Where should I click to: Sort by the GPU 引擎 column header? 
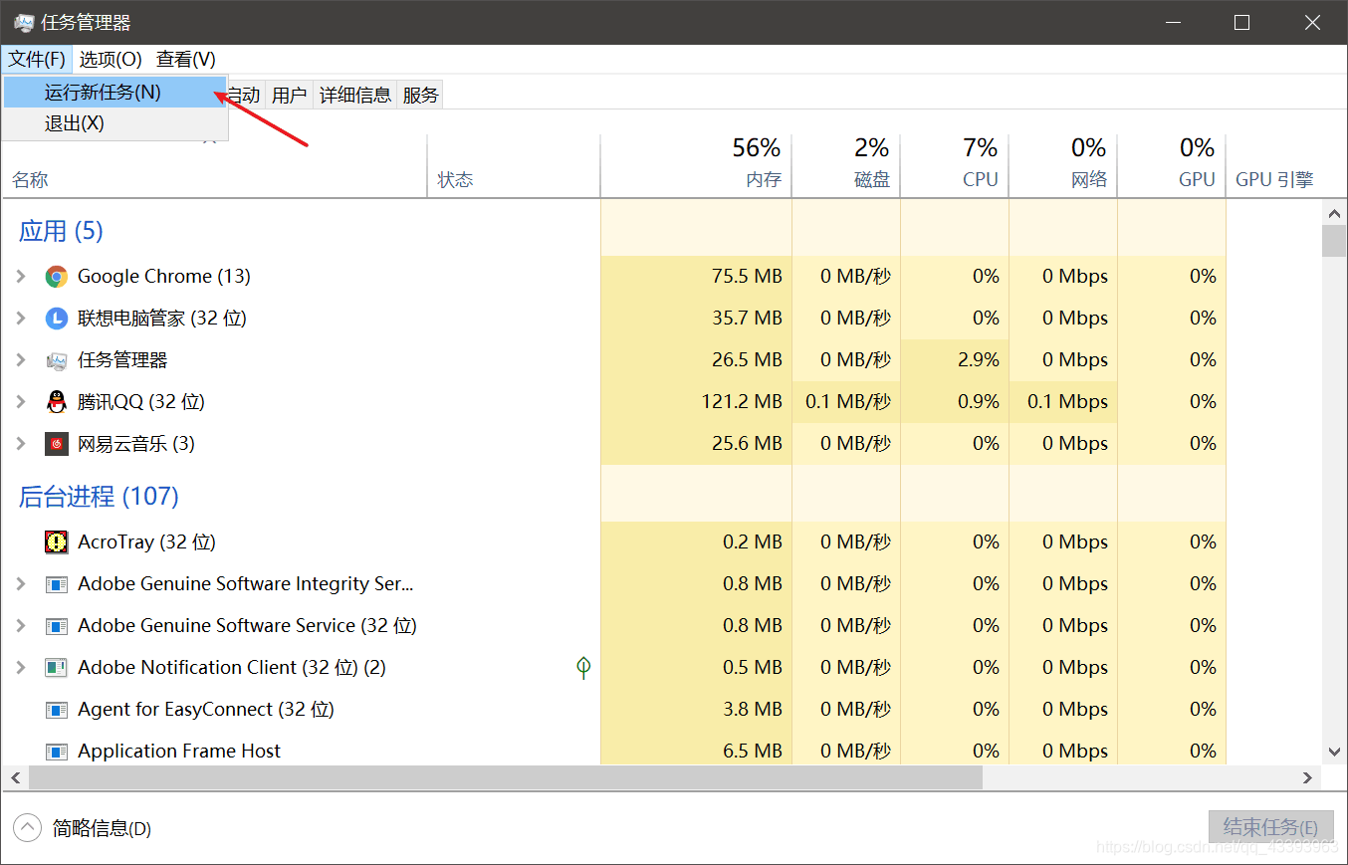tap(1274, 166)
